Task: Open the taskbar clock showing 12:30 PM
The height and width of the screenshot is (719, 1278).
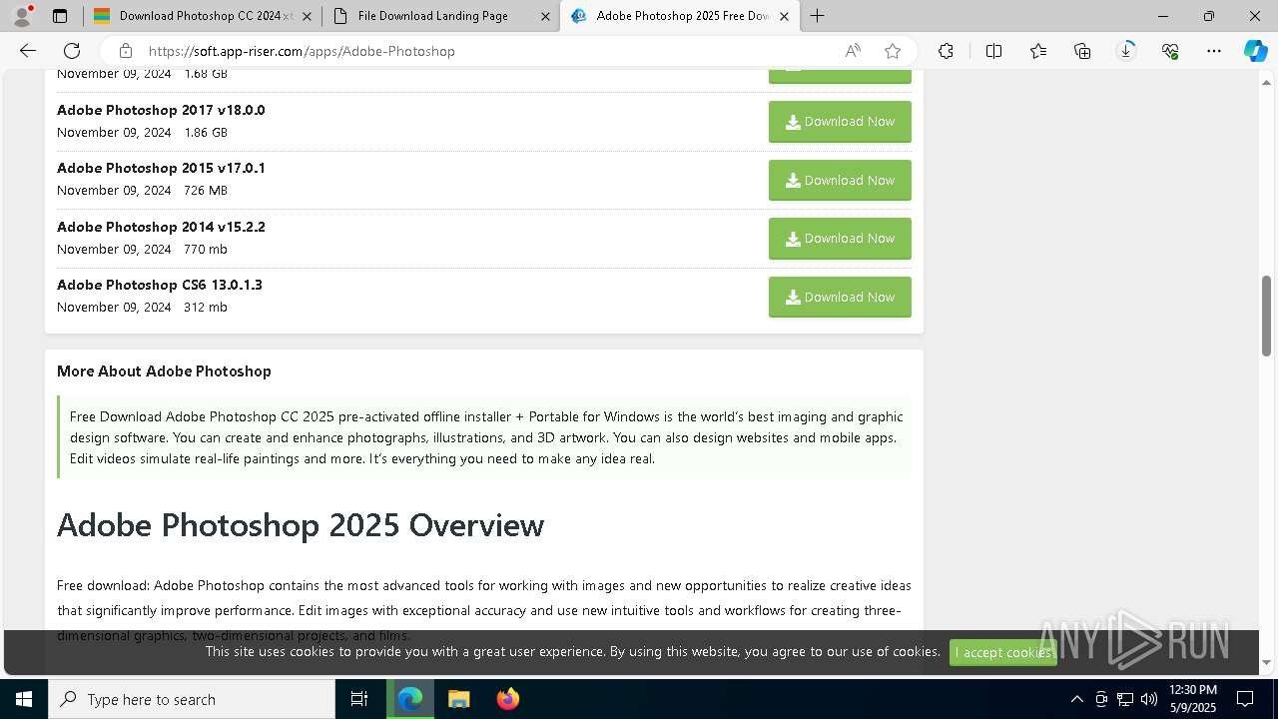Action: 1193,699
